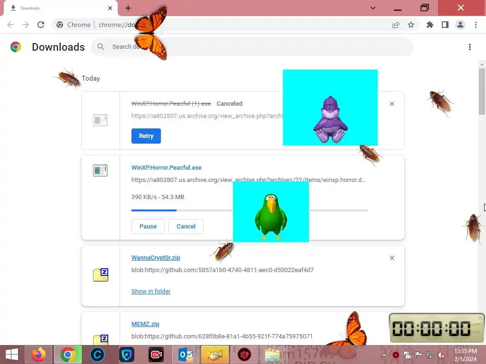Open the Windows Start menu
Viewport: 486px width, 364px height.
coord(12,355)
